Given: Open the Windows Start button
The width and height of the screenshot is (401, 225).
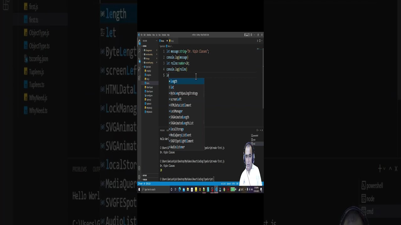Looking at the screenshot, I should pyautogui.click(x=139, y=189).
